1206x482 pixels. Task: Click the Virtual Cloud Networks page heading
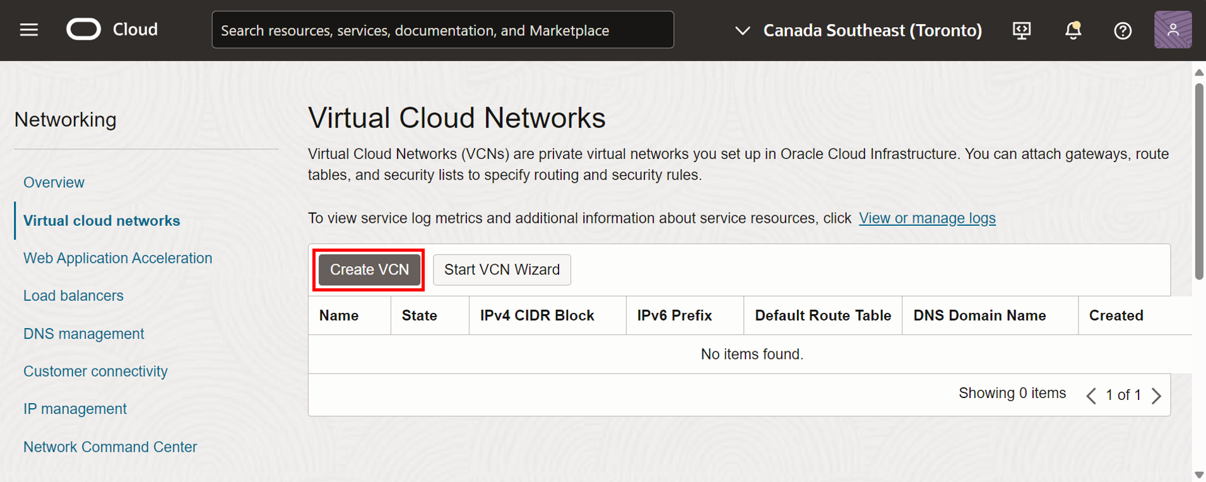(x=456, y=118)
